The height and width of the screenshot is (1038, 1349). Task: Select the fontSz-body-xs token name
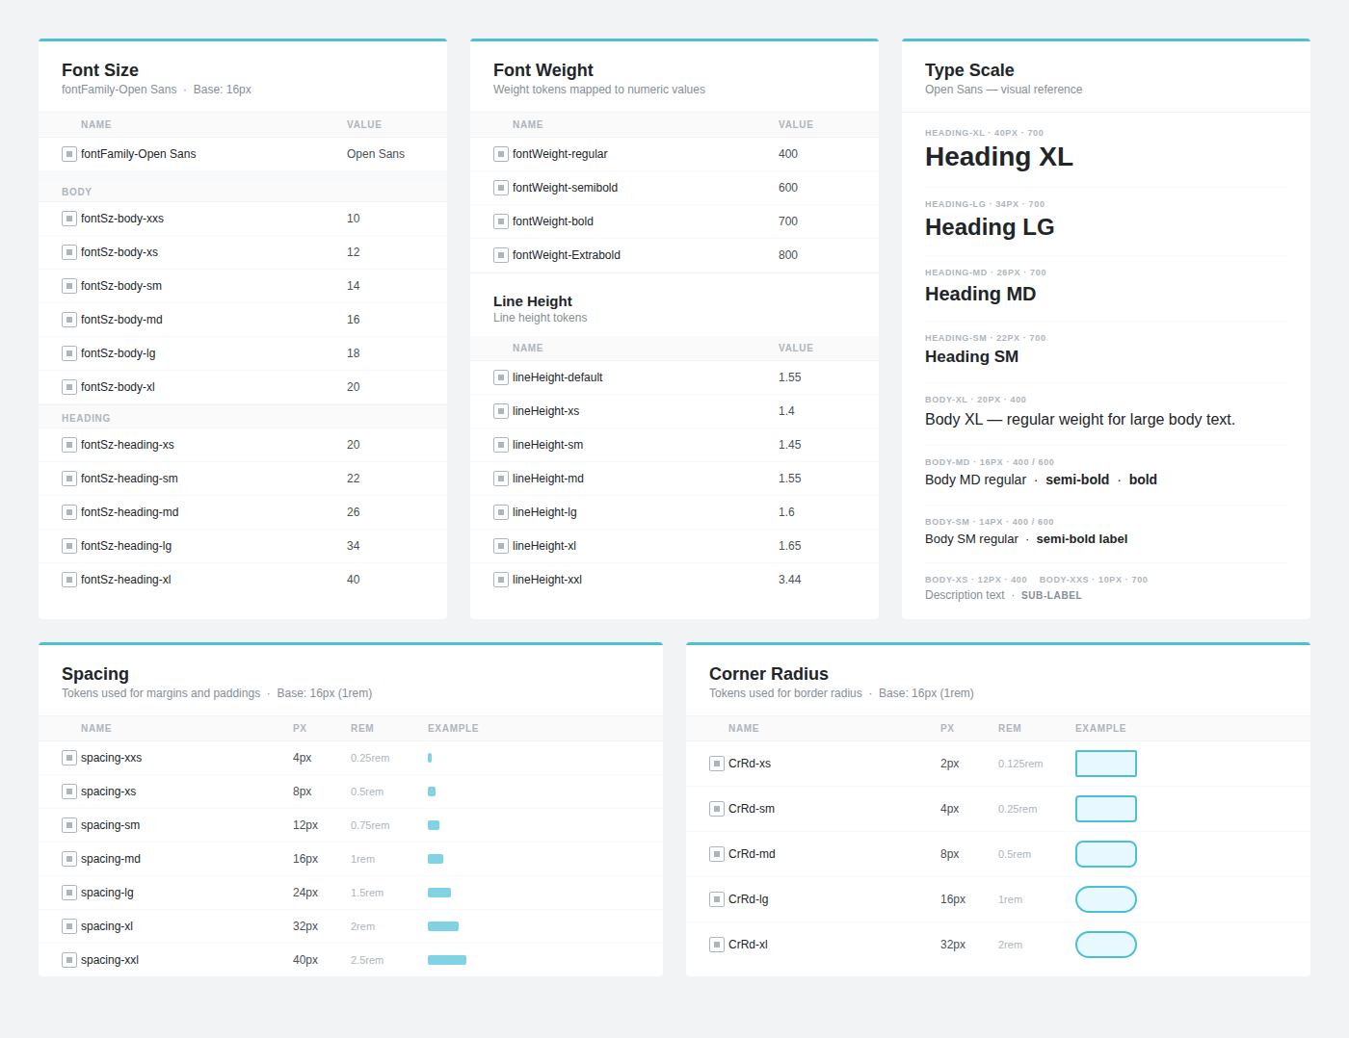tap(119, 252)
